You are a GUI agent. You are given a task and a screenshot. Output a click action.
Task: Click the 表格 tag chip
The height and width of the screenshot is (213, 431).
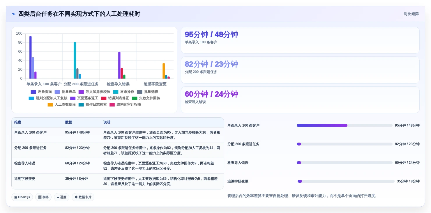43,197
